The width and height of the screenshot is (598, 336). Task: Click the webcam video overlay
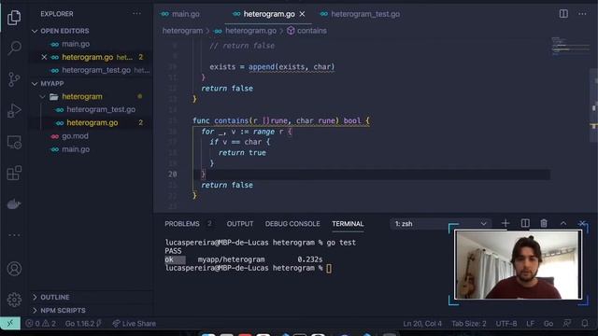coord(518,265)
